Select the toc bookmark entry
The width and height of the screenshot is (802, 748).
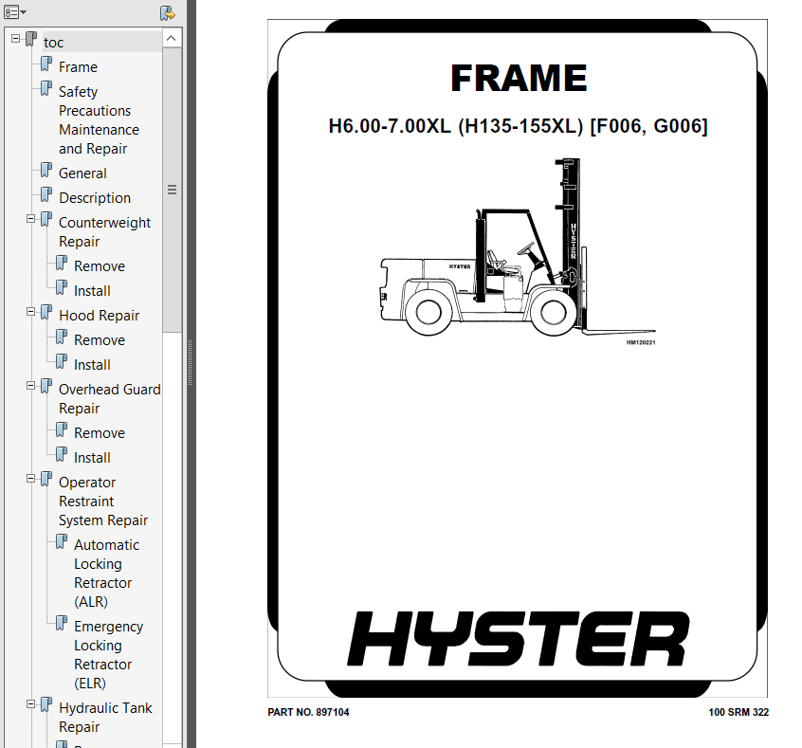click(54, 43)
